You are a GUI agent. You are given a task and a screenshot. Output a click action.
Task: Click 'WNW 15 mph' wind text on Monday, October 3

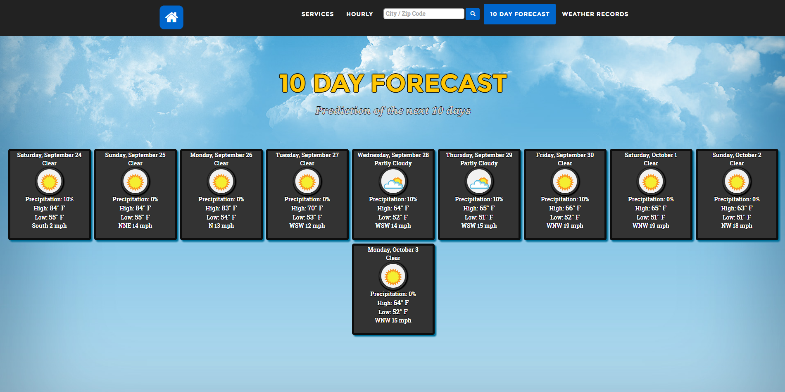click(x=393, y=320)
